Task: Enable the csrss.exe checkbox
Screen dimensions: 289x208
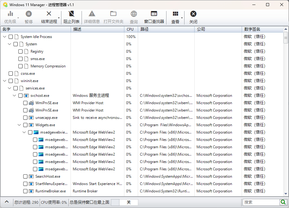Action: [x=11, y=74]
